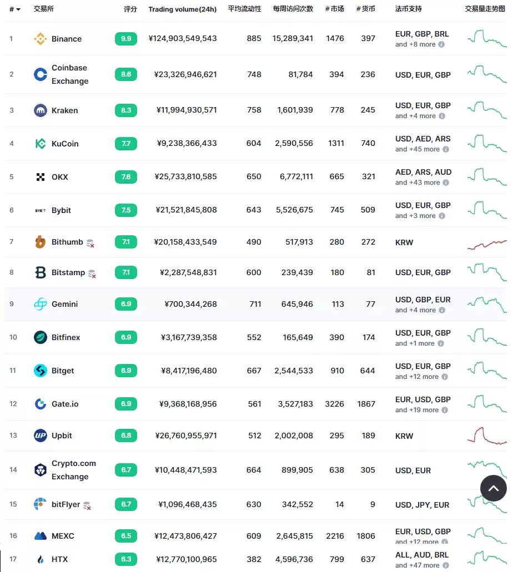This screenshot has width=513, height=572.
Task: Sort by the 评分 column header
Action: coord(130,9)
